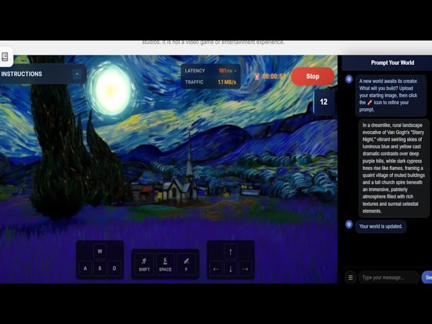The height and width of the screenshot is (324, 432).
Task: Click the Traffic 1.1 MB/s readout
Action: 211,82
